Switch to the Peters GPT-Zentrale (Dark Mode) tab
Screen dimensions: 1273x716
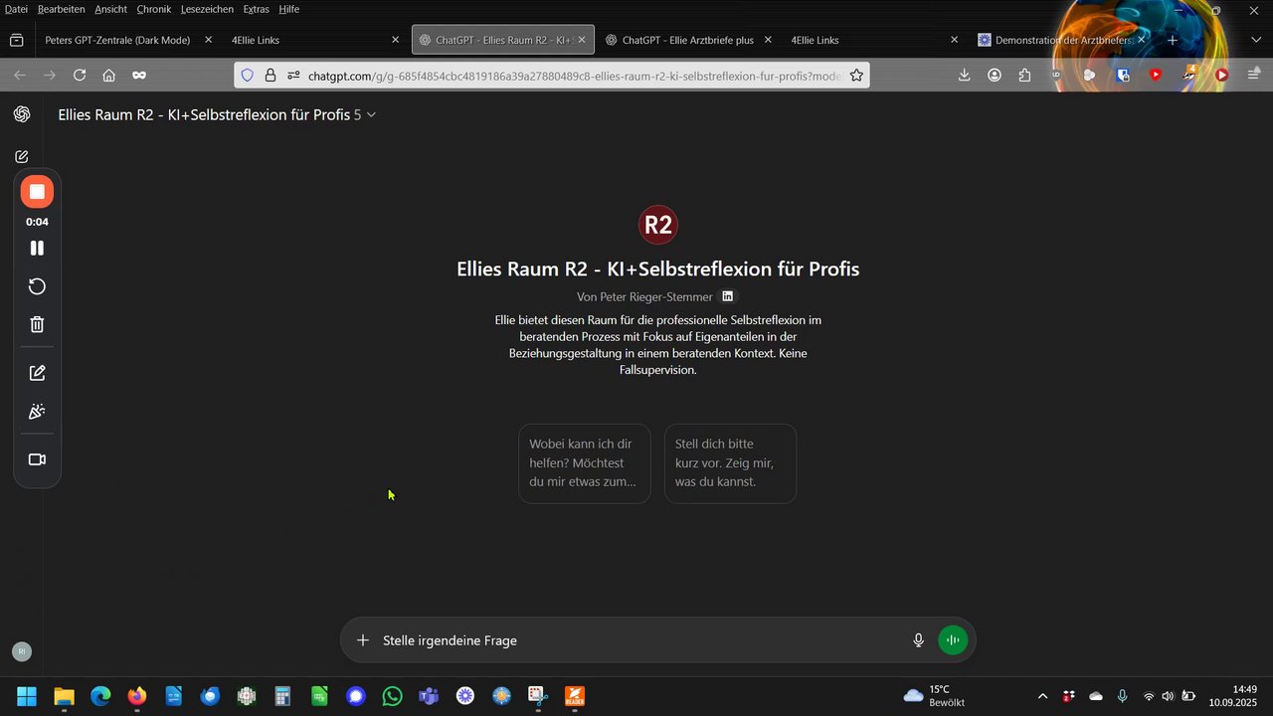coord(129,40)
